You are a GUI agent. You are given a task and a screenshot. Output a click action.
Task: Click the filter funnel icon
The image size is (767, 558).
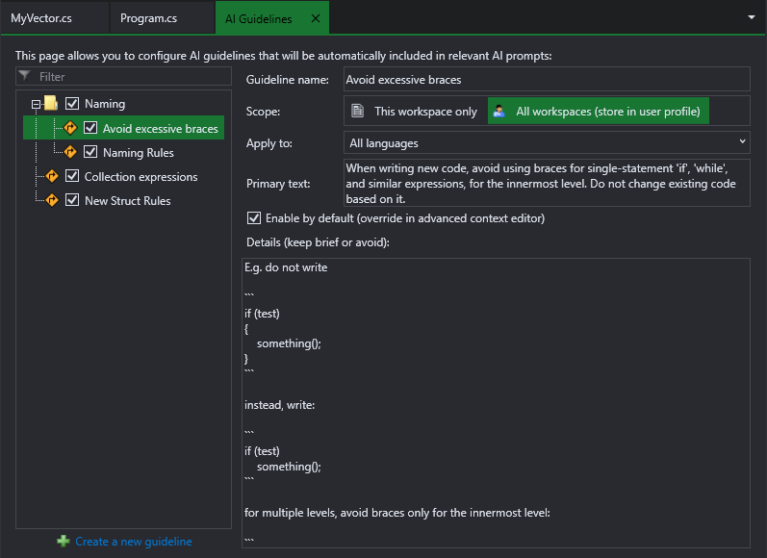(x=25, y=76)
